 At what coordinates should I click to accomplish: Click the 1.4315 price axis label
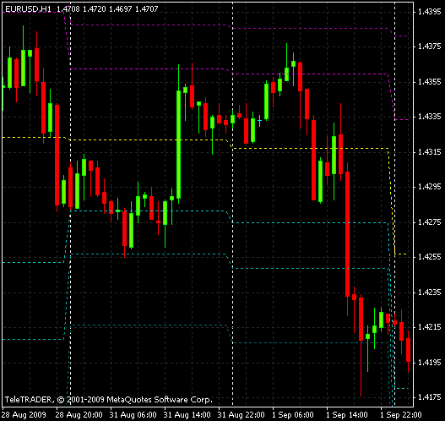[x=430, y=152]
